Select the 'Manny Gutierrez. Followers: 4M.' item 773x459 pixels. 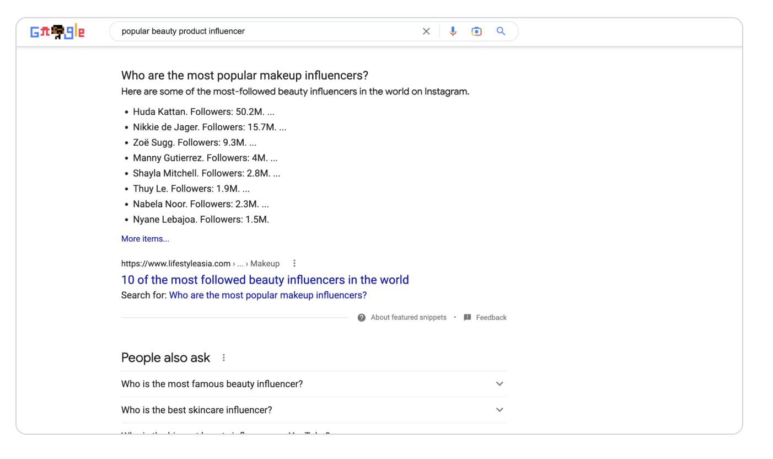(x=205, y=158)
